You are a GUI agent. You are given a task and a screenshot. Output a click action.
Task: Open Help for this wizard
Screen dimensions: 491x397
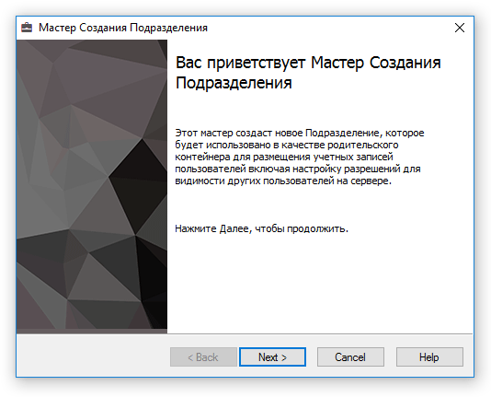(429, 356)
